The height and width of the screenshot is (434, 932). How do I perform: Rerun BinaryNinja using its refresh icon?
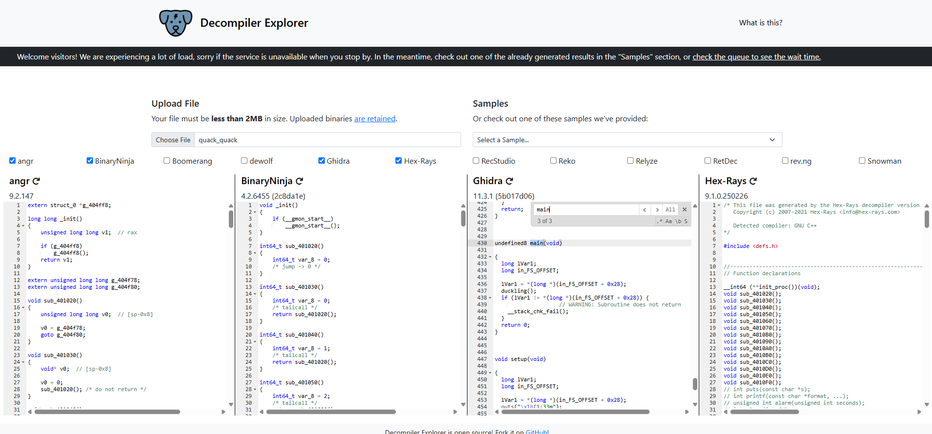click(299, 181)
